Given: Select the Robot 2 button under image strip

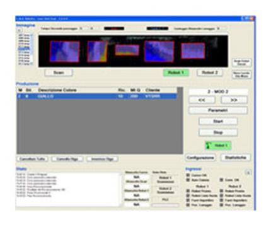Looking at the screenshot, I should pos(210,73).
